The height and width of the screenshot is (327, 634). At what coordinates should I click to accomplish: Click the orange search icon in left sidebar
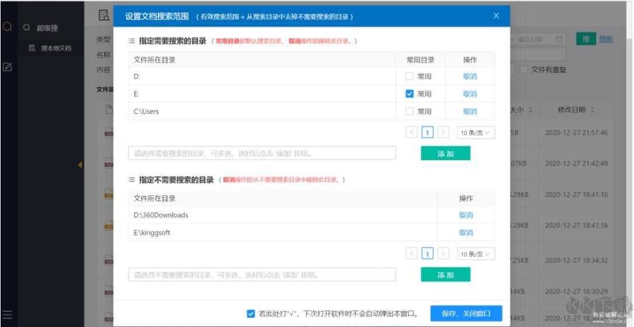tap(8, 27)
